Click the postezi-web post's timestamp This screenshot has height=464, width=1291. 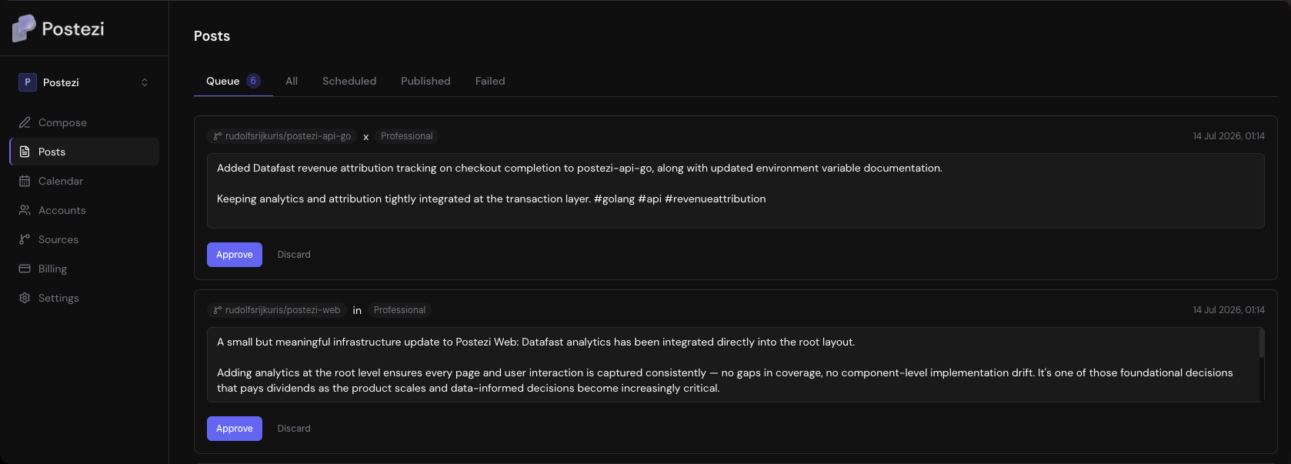(x=1229, y=310)
